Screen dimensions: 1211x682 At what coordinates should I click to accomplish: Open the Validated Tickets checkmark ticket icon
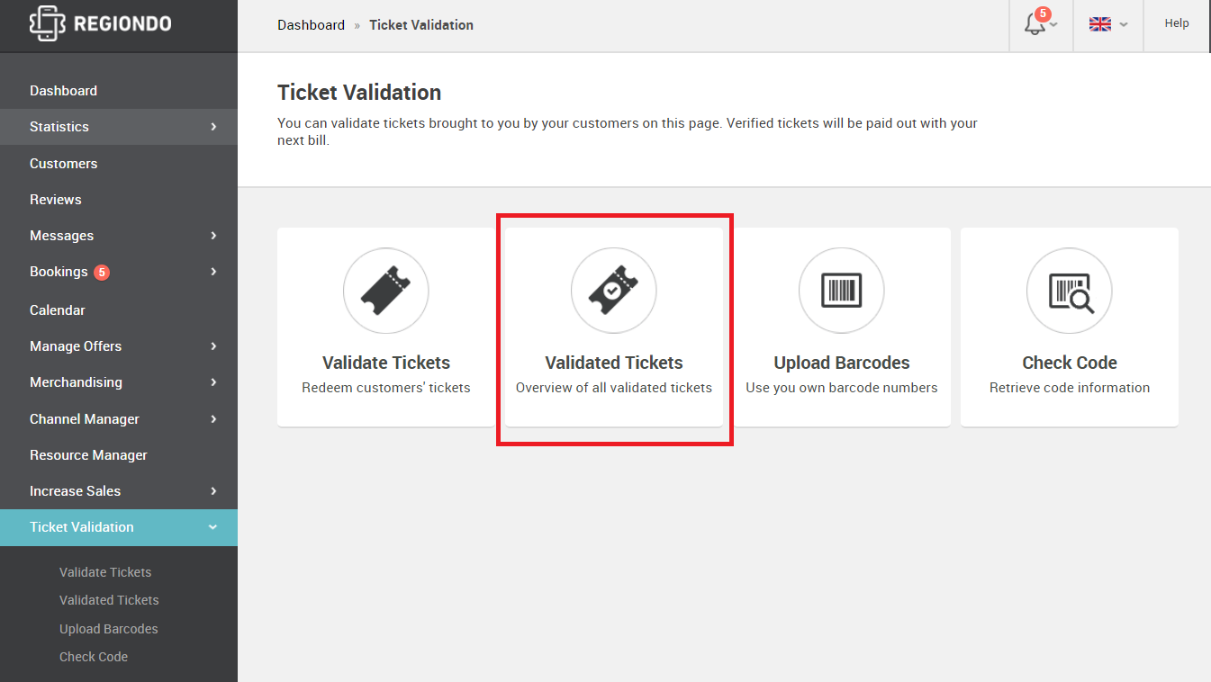click(x=614, y=291)
